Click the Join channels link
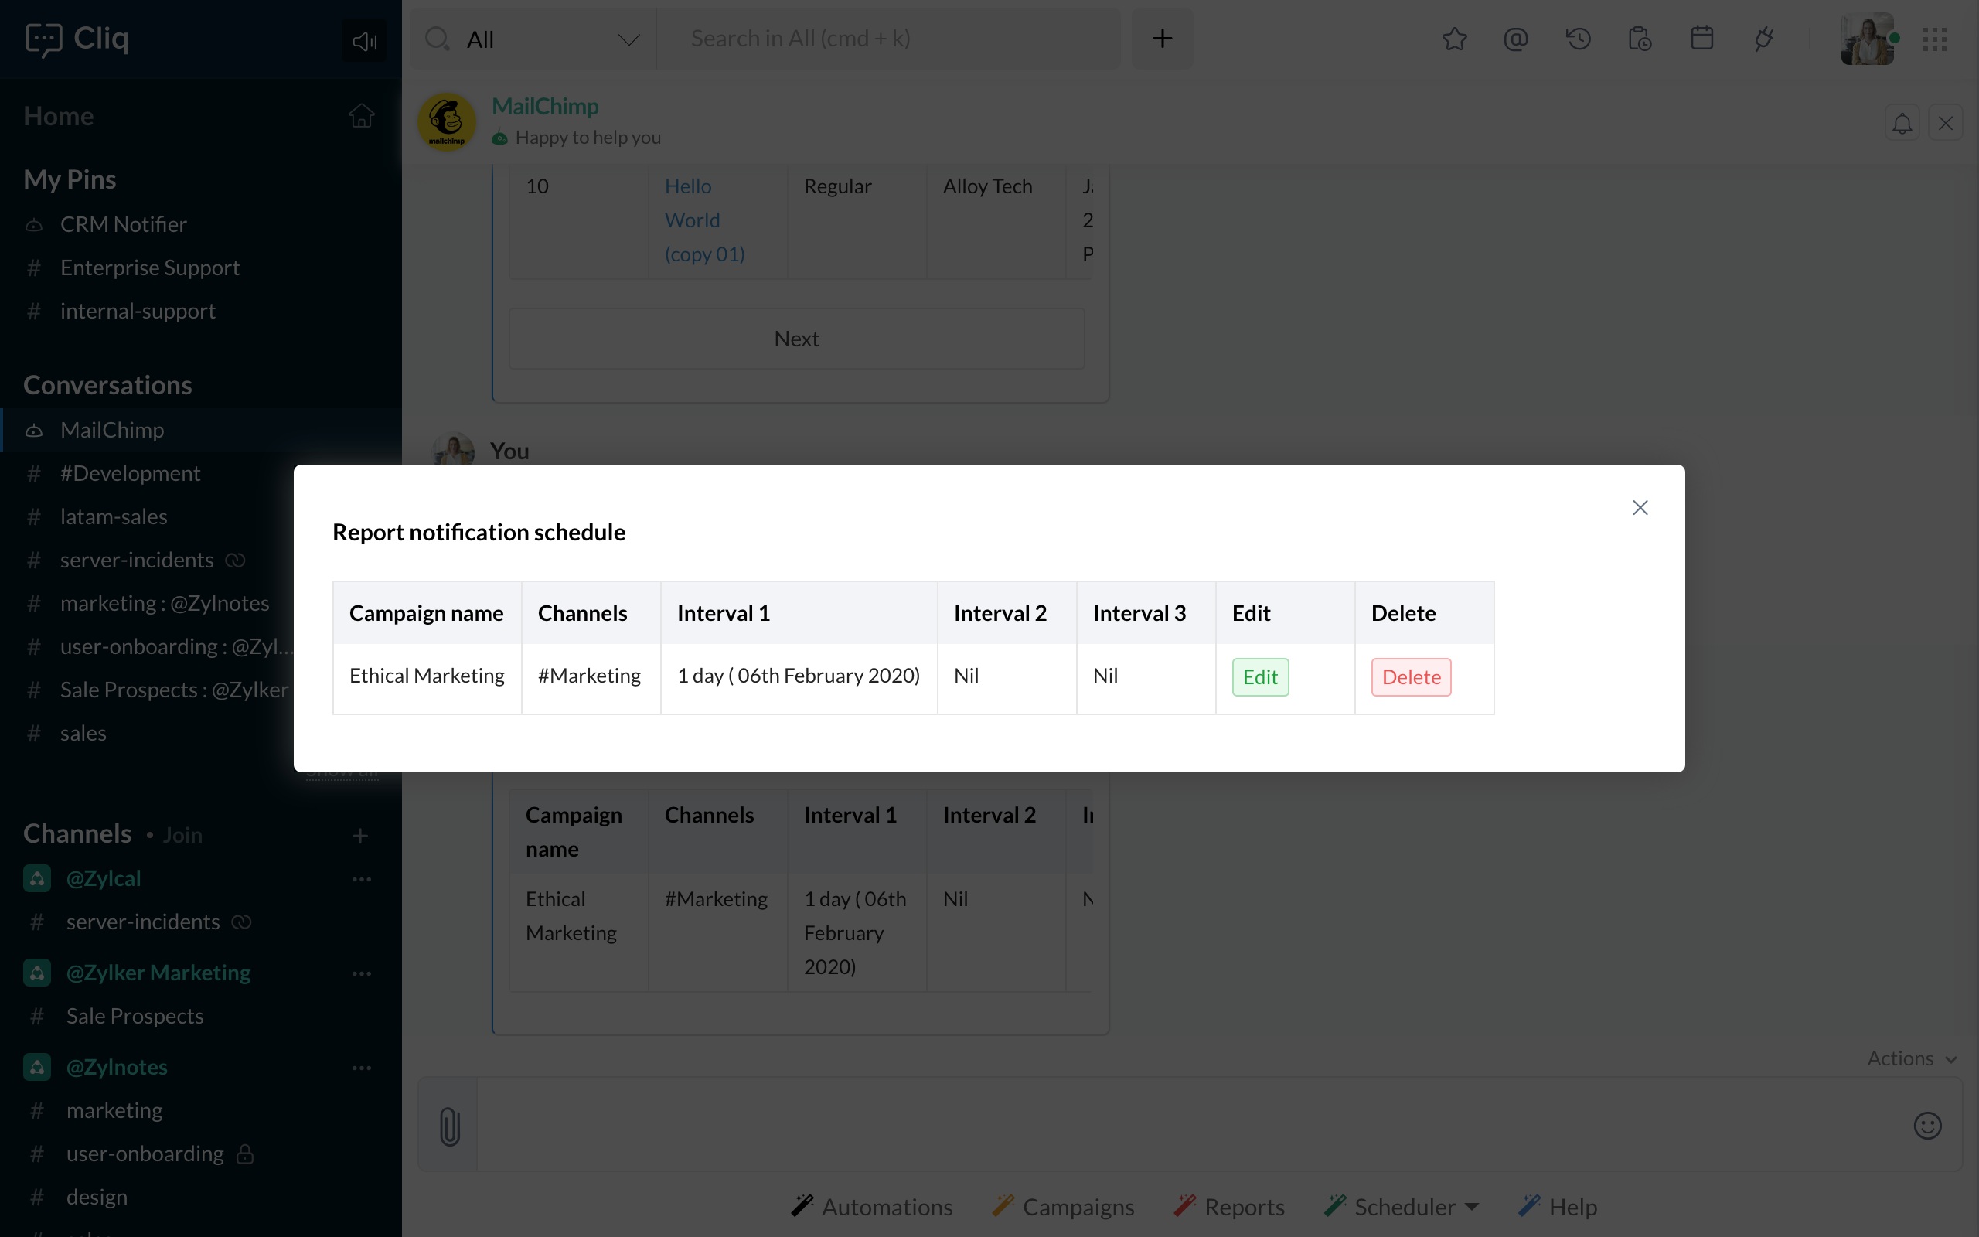The width and height of the screenshot is (1979, 1237). (x=182, y=834)
